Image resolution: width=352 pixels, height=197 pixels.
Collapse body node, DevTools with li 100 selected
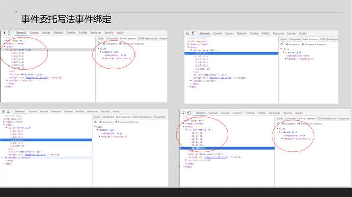click(x=184, y=127)
